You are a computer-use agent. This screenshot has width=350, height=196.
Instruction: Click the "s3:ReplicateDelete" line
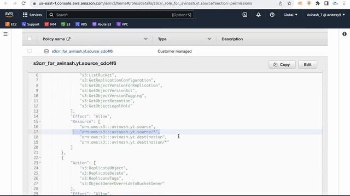pos(103,173)
